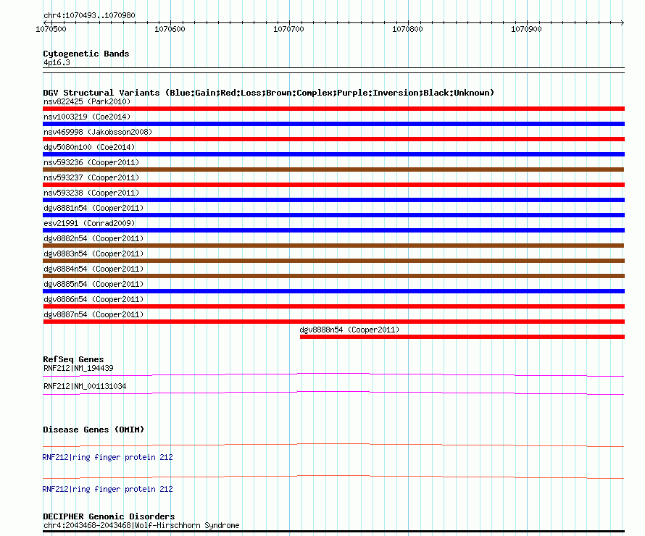Select variant label dgv5080n100 (Coe2014)

[x=89, y=147]
